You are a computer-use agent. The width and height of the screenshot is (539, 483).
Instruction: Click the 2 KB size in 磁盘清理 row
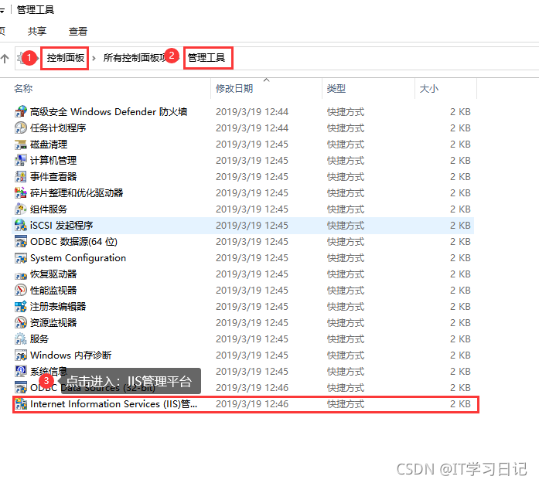coord(460,145)
